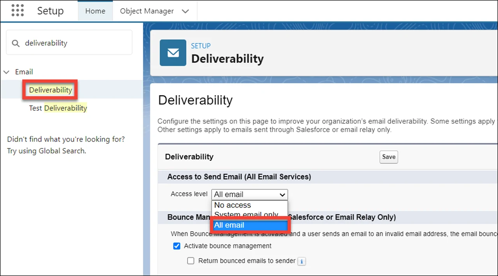Enable Return bounced emails to sender
498x276 pixels.
(191, 261)
